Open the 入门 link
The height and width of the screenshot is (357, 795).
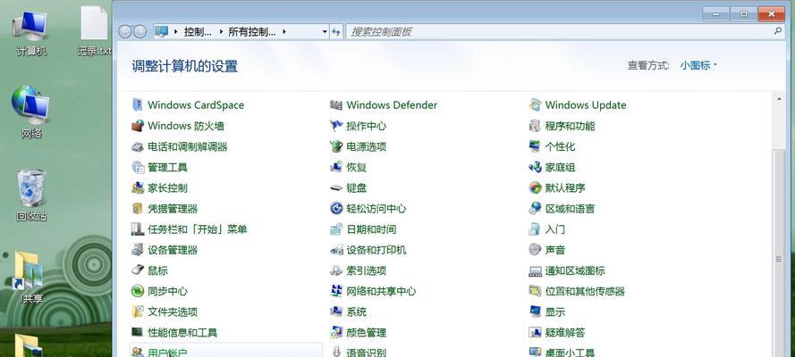pos(554,229)
